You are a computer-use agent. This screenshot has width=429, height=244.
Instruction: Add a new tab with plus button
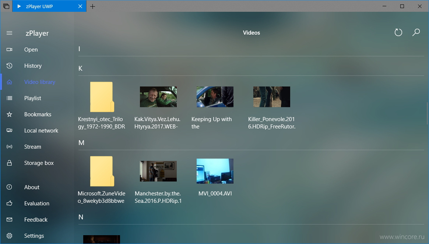pyautogui.click(x=92, y=6)
